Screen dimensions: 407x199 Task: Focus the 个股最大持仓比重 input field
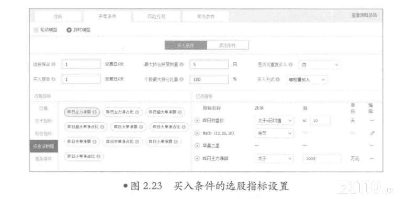(209, 79)
